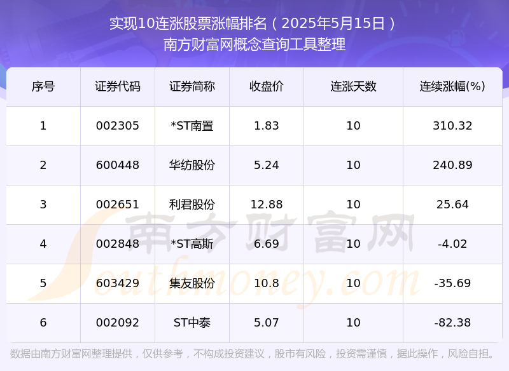Select stock code 002848
Screen dimensions: 509x371
point(118,244)
